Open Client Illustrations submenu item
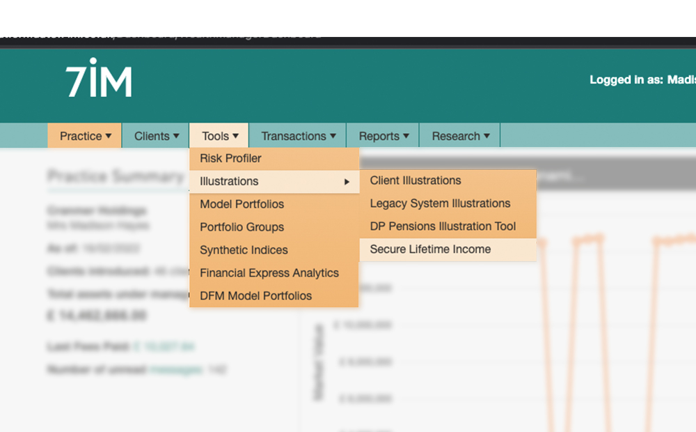This screenshot has height=432, width=696. pos(448,180)
